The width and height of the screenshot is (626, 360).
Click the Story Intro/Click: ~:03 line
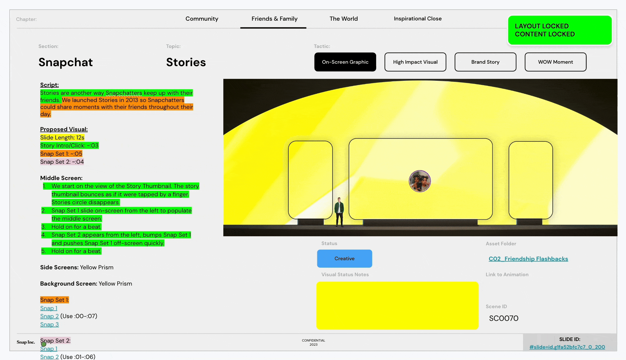point(69,146)
